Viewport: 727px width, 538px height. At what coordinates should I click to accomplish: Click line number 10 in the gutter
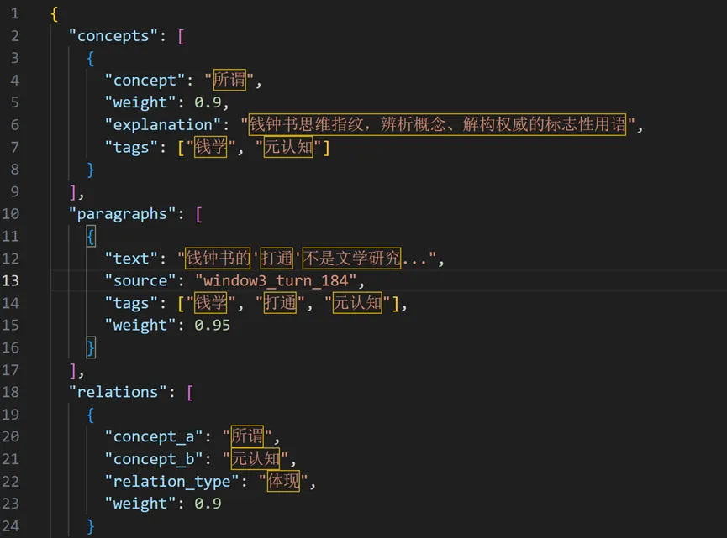pyautogui.click(x=10, y=214)
